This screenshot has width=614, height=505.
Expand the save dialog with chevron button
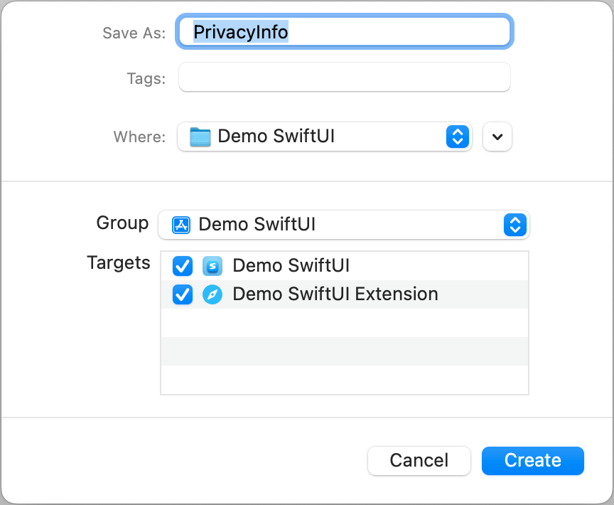click(497, 137)
